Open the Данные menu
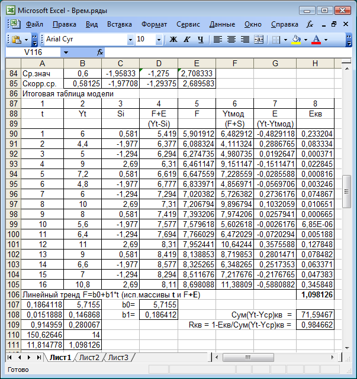Image resolution: width=357 pixels, height=379 pixels. (x=222, y=24)
